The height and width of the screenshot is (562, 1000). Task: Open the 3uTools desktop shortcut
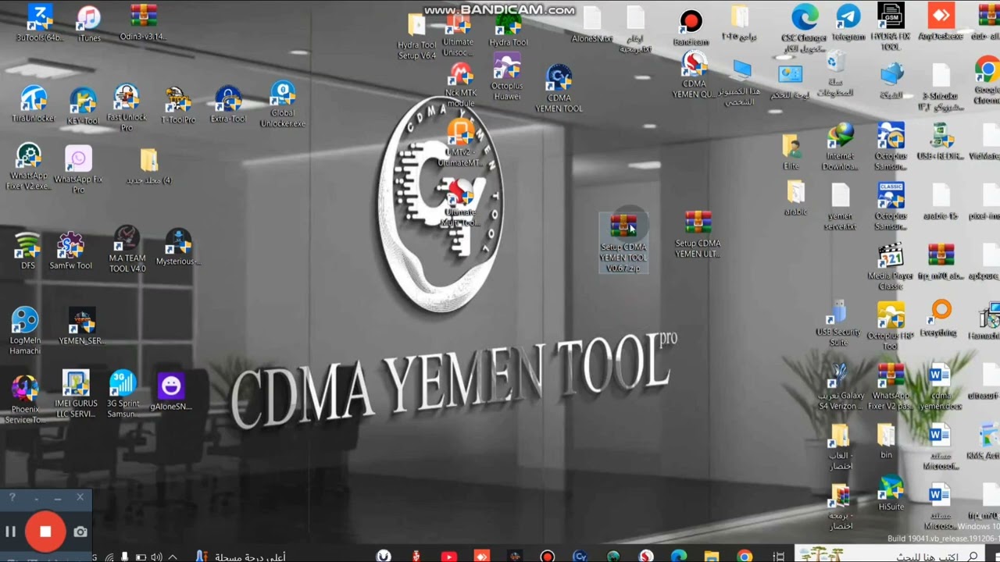pos(40,23)
